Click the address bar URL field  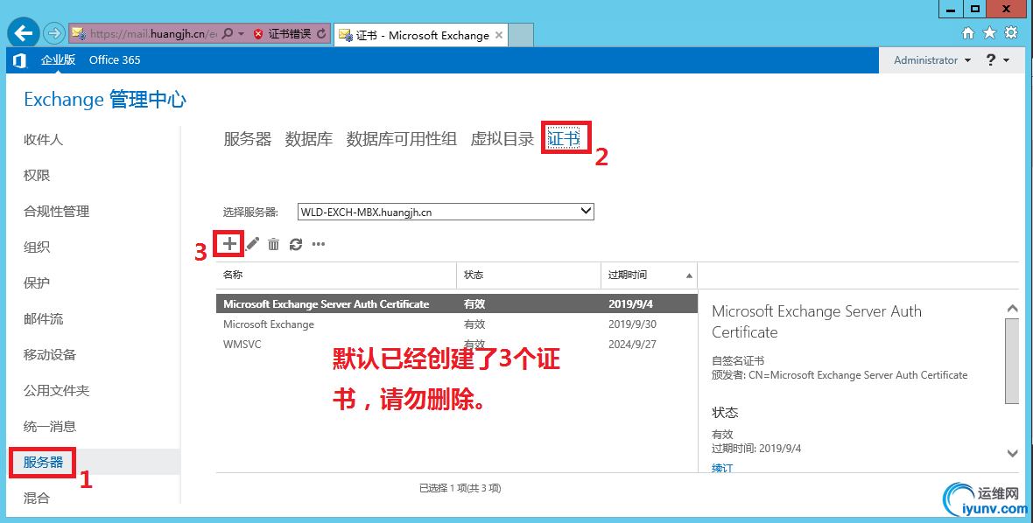pos(152,33)
